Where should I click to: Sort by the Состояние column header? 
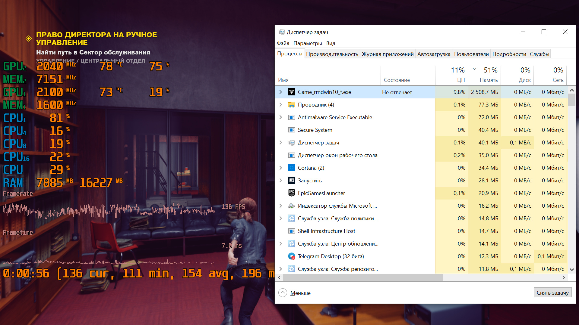408,75
